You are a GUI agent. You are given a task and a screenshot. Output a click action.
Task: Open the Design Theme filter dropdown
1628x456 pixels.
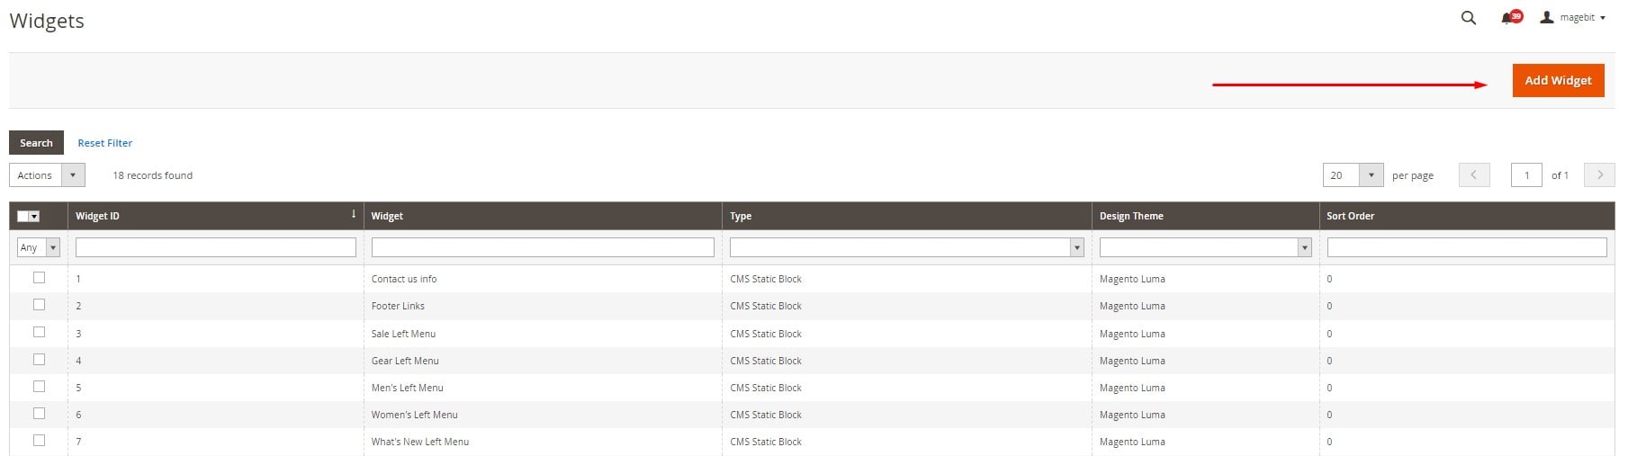1206,247
